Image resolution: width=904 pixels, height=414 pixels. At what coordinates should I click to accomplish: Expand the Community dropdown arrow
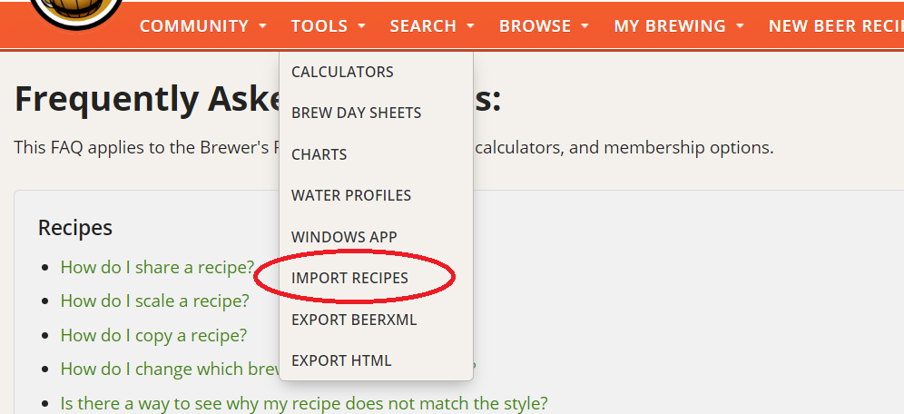click(262, 26)
